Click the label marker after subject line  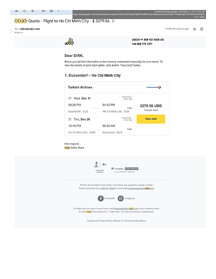click(113, 21)
